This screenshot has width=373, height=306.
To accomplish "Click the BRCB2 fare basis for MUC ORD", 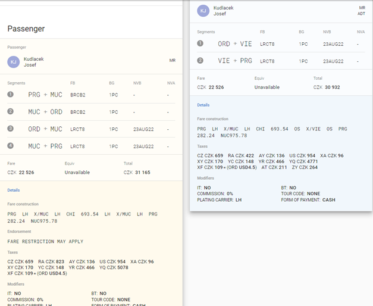I will [77, 112].
